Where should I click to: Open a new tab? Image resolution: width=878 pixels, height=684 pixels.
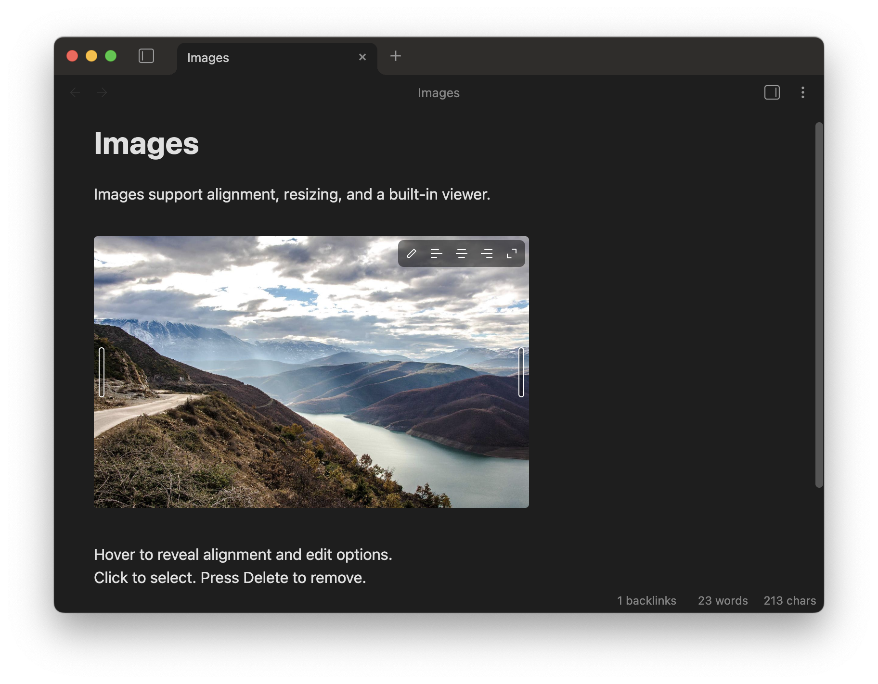tap(395, 56)
